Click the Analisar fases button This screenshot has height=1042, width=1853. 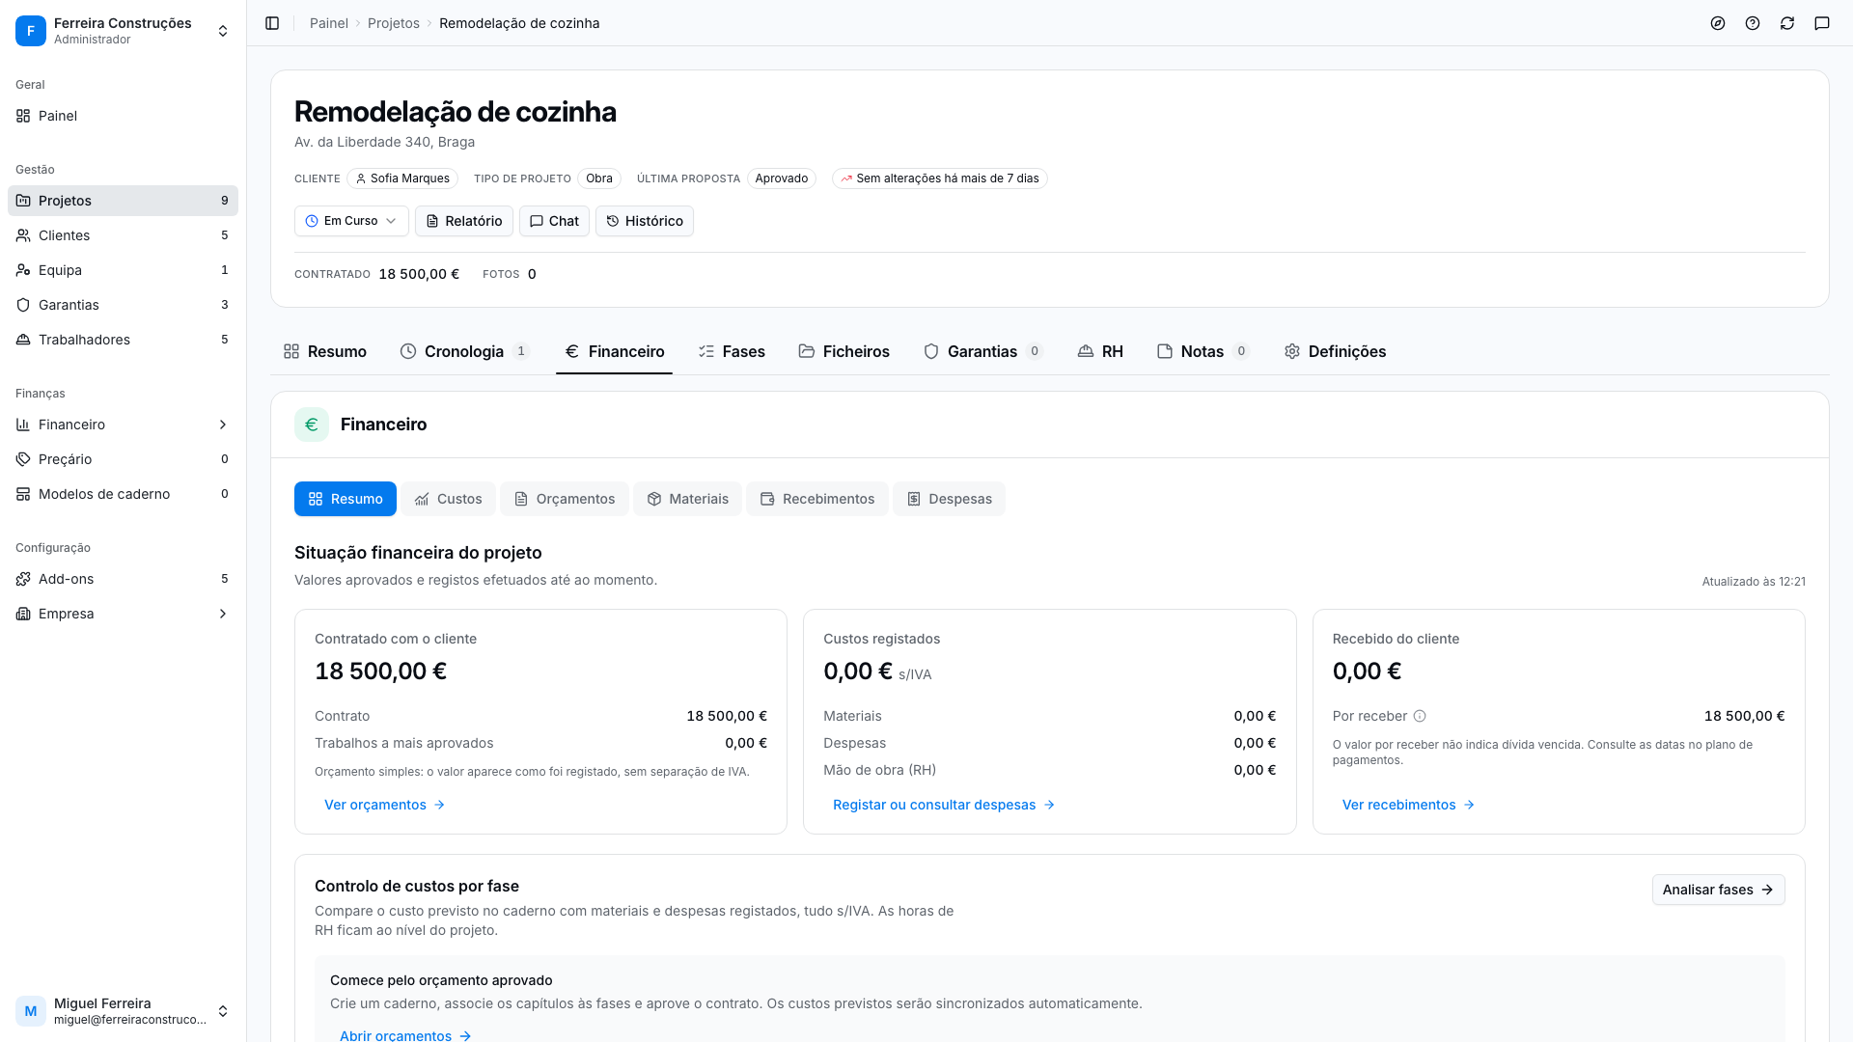(1718, 890)
